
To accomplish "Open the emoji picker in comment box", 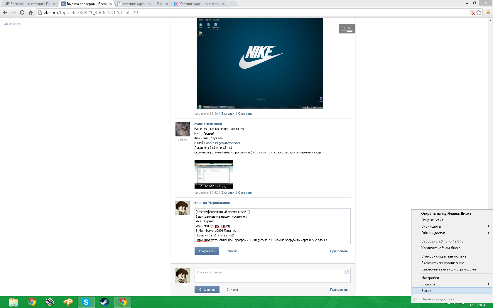I will pos(347,272).
